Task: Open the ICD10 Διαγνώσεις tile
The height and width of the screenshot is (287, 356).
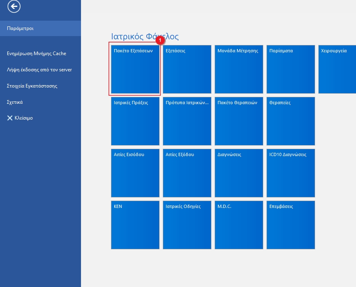Action: point(291,173)
